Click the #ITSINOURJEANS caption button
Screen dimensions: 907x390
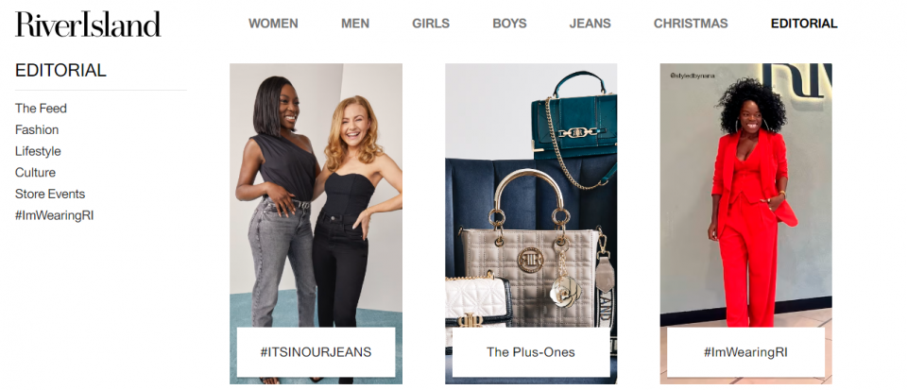[x=316, y=352]
